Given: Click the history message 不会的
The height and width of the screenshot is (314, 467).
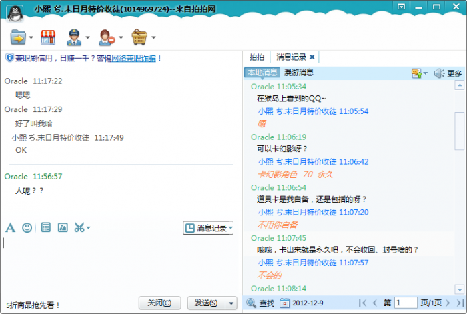Looking at the screenshot, I should [x=270, y=275].
